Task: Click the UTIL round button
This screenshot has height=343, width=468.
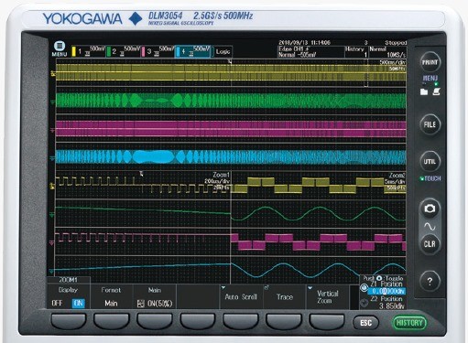Action: click(430, 161)
